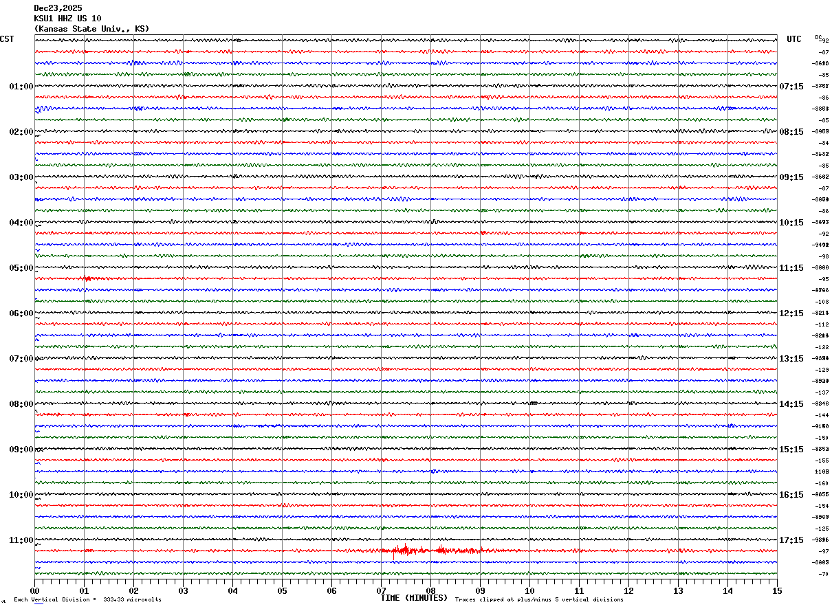Image resolution: width=832 pixels, height=609 pixels.
Task: Click the 12:15 UTC time label
Action: [791, 313]
